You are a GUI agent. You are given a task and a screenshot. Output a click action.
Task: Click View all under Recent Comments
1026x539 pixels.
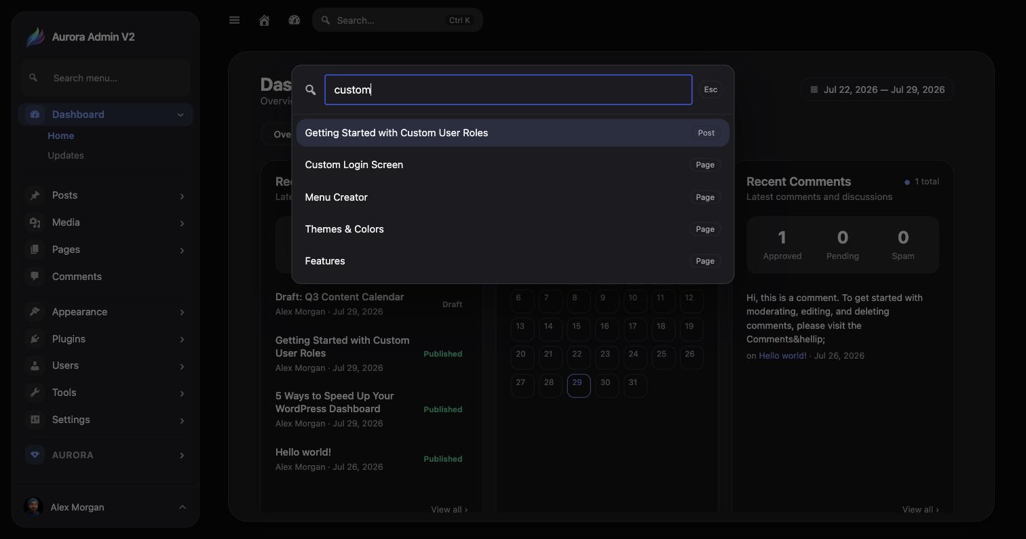[x=921, y=509]
